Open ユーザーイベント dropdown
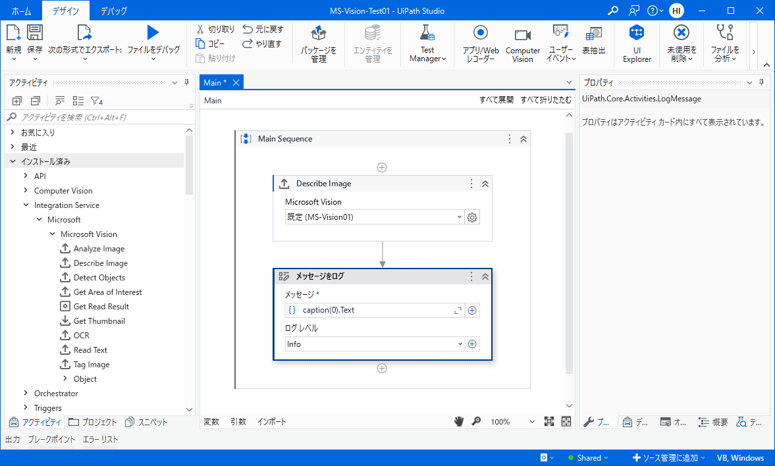Screen dimensions: 775x466 [561, 43]
